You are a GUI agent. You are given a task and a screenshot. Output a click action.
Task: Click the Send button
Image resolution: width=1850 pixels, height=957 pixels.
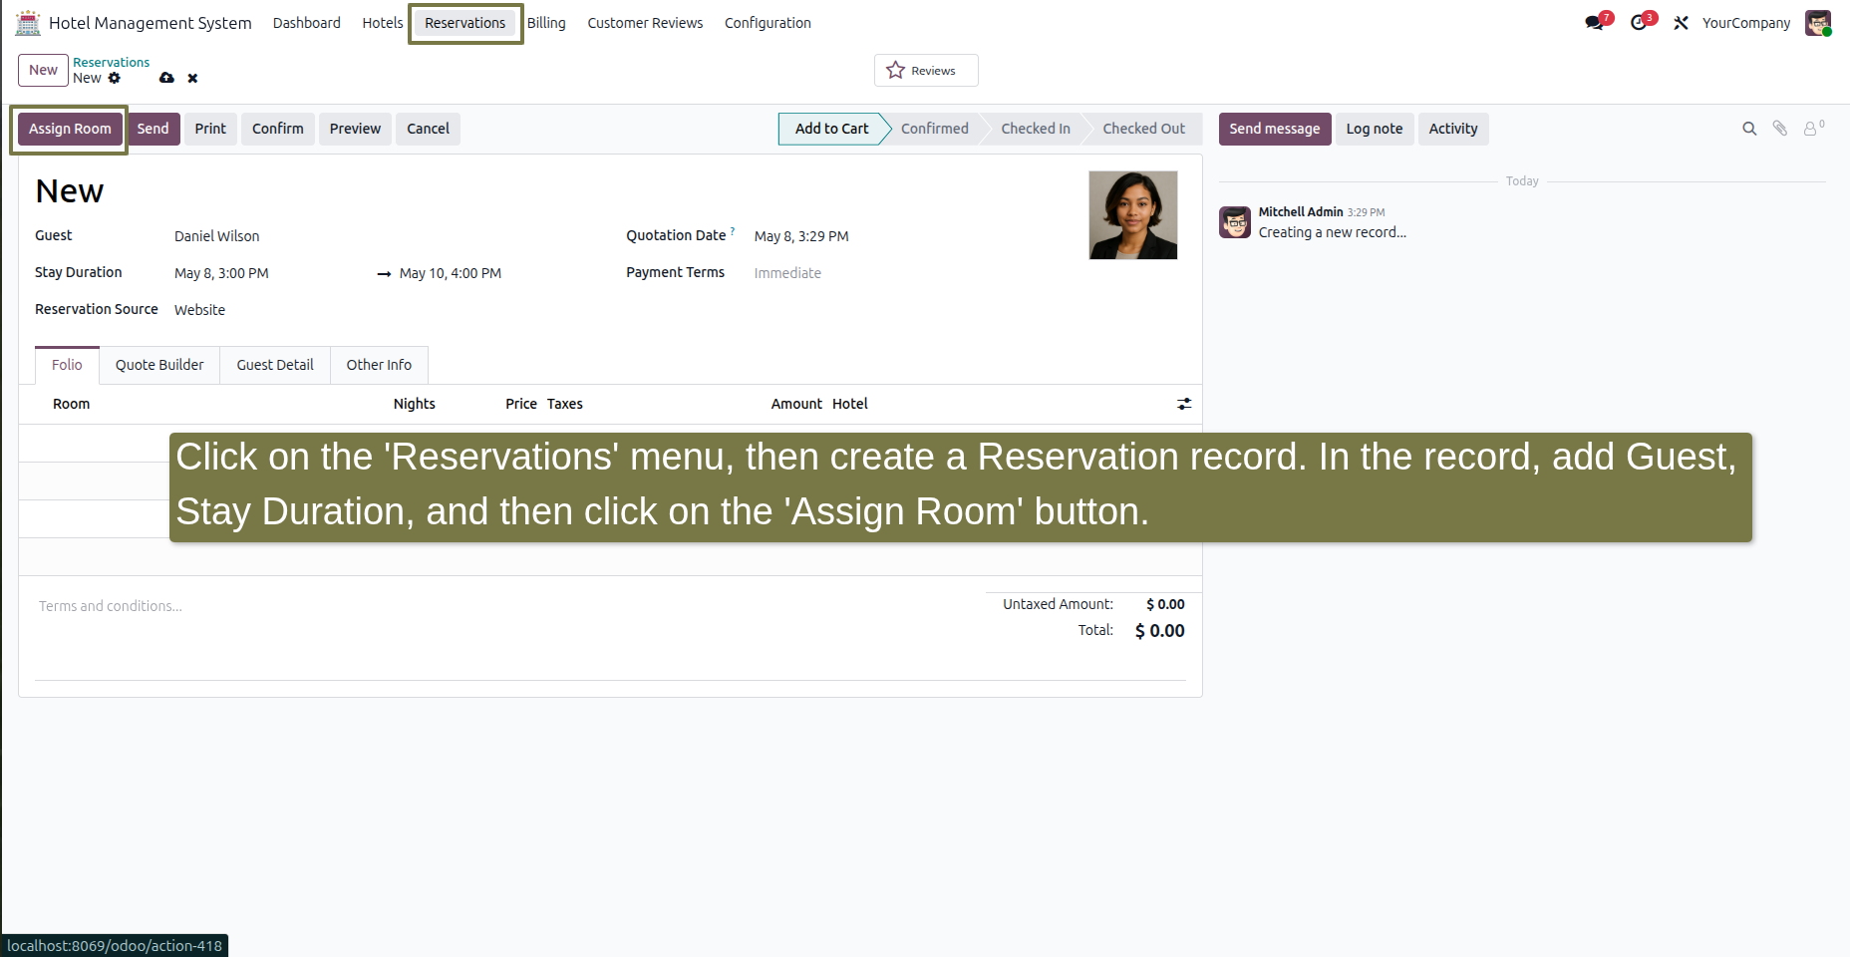[x=153, y=129]
